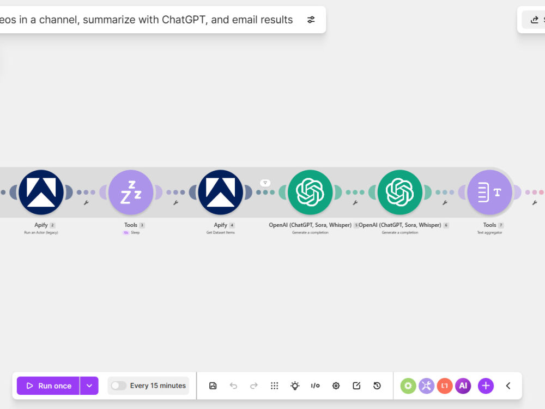The image size is (545, 409).
Task: Click wrench after the Text aggregator module
Action: (x=535, y=203)
